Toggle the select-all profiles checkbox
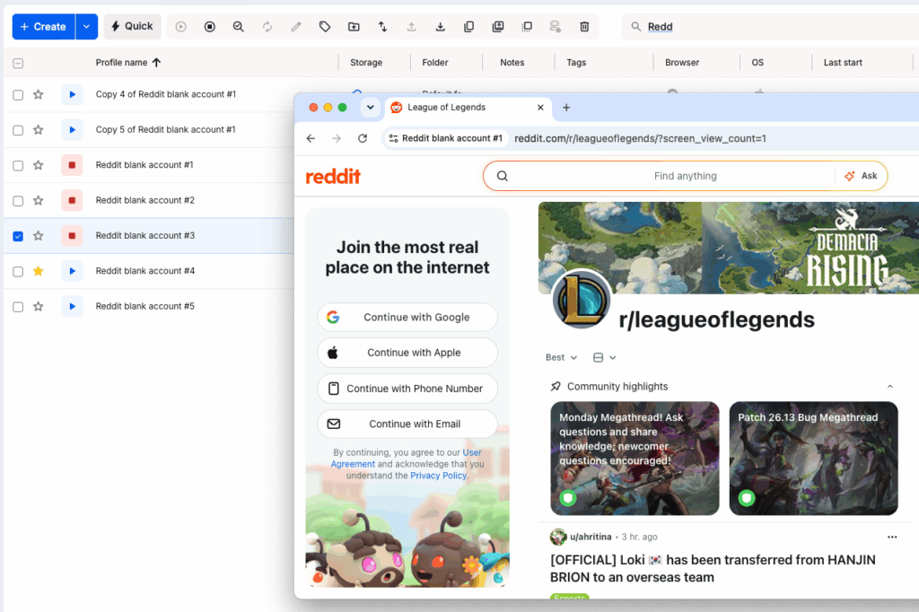Image resolution: width=919 pixels, height=612 pixels. coord(18,63)
